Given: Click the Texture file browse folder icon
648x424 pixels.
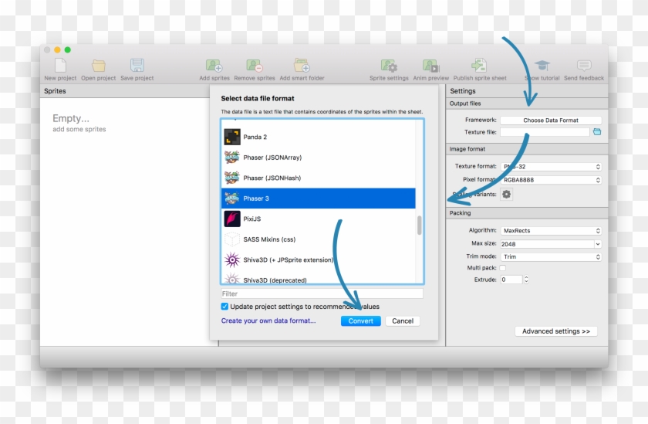Looking at the screenshot, I should pos(597,132).
